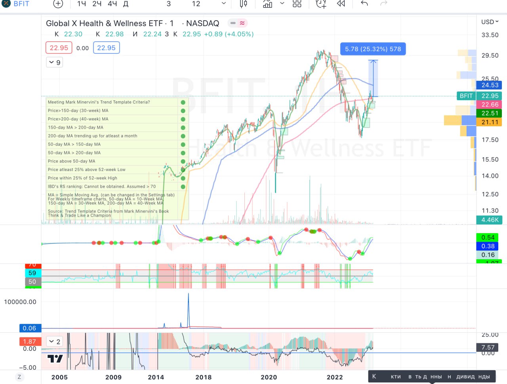
Task: Start bar replay with rewind icon
Action: click(x=341, y=4)
